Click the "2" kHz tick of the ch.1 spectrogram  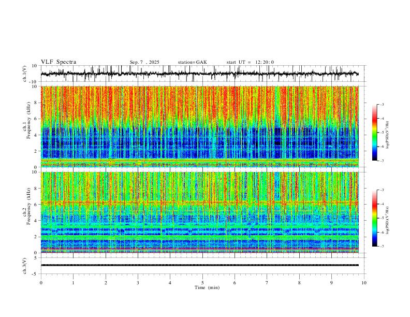[x=36, y=151]
